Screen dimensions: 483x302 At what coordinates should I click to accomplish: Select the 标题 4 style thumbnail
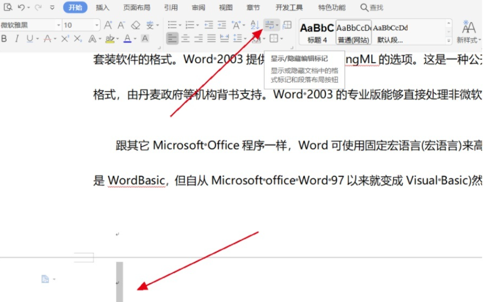coord(317,32)
